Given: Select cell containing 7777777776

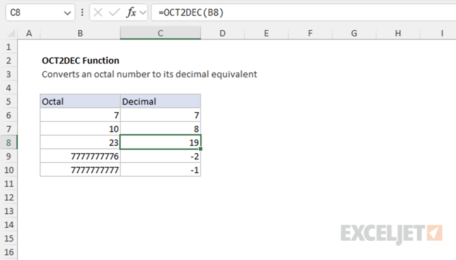Looking at the screenshot, I should 80,156.
